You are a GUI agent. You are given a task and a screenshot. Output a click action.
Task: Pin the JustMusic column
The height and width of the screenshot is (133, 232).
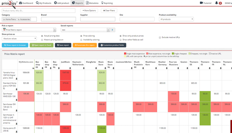[70, 68]
